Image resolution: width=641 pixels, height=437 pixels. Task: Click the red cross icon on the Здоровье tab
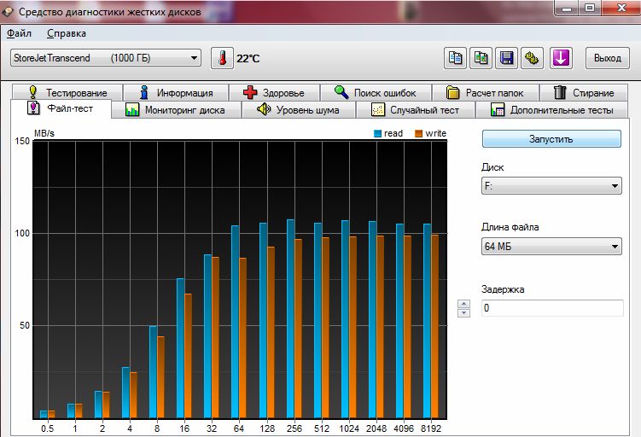click(x=250, y=92)
